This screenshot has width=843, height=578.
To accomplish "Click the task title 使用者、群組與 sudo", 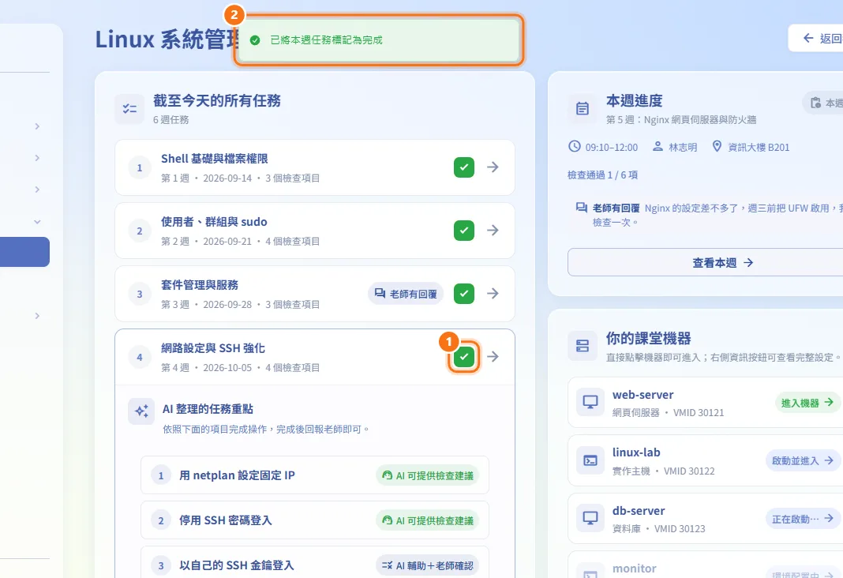I will [x=214, y=222].
